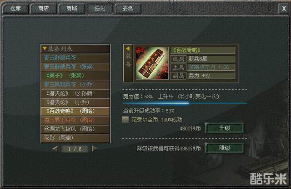
Task: Click the 降级 downgrade button
Action: click(225, 148)
